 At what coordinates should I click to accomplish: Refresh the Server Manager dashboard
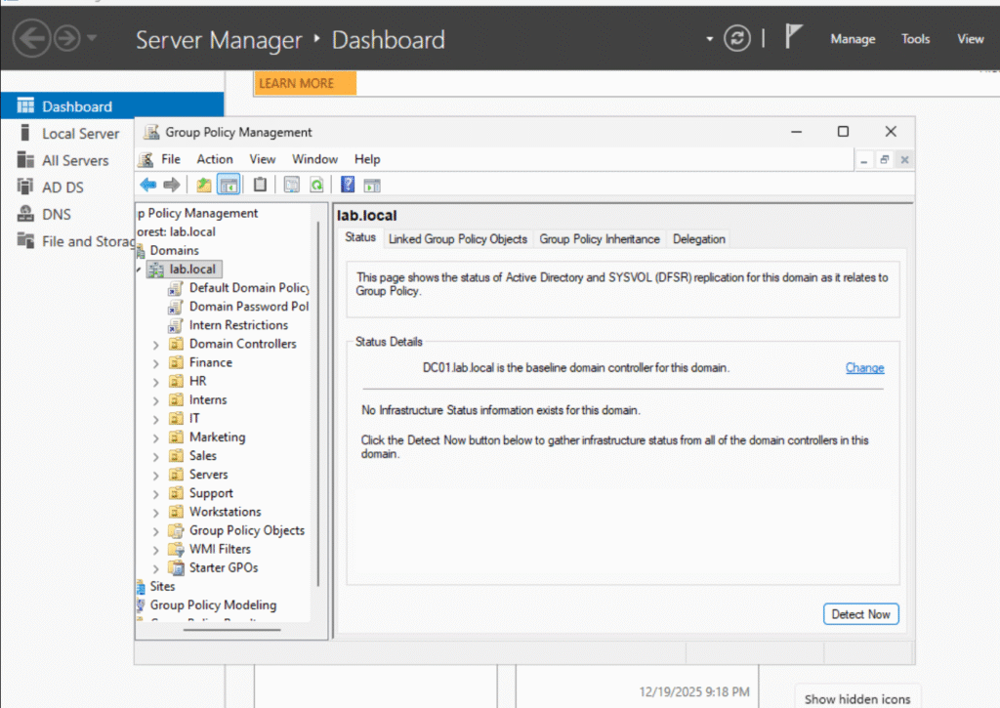click(x=737, y=39)
